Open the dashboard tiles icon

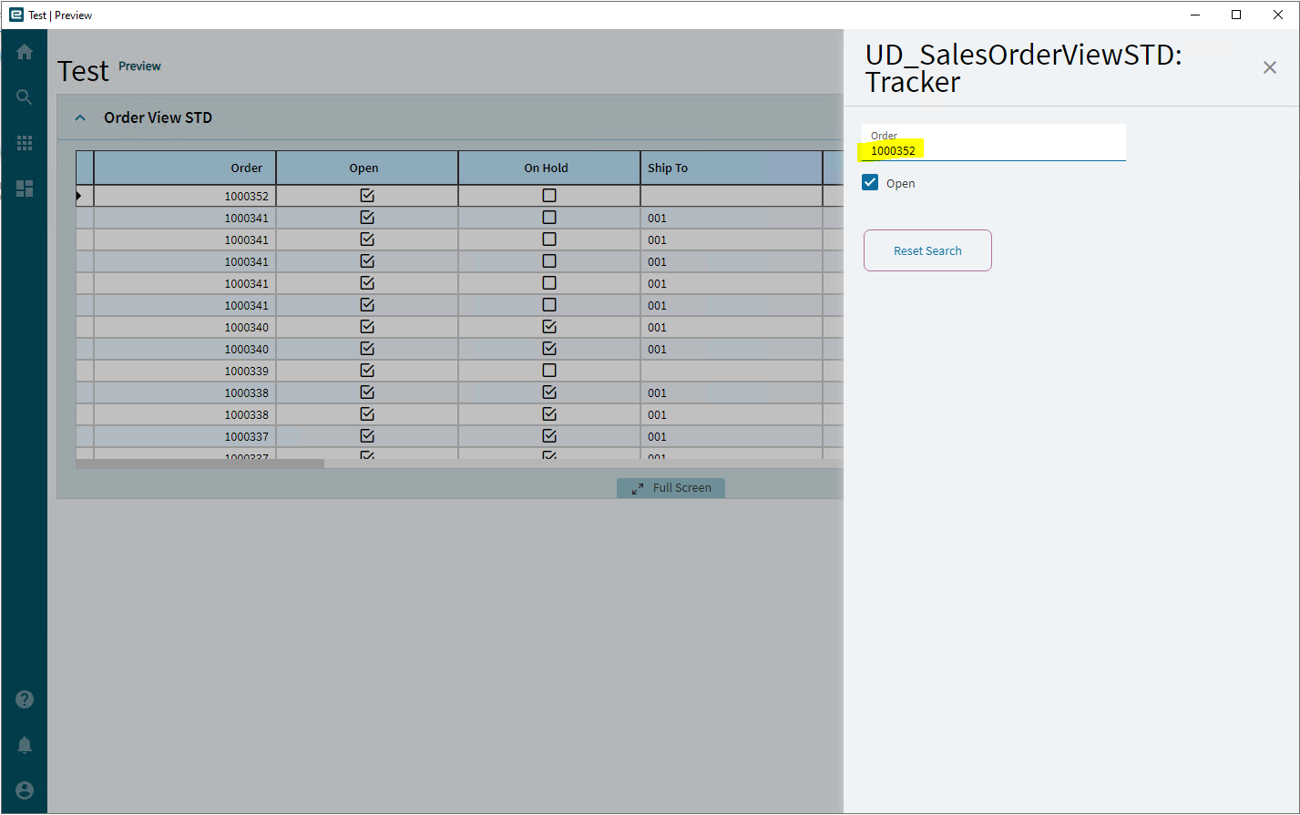click(25, 188)
